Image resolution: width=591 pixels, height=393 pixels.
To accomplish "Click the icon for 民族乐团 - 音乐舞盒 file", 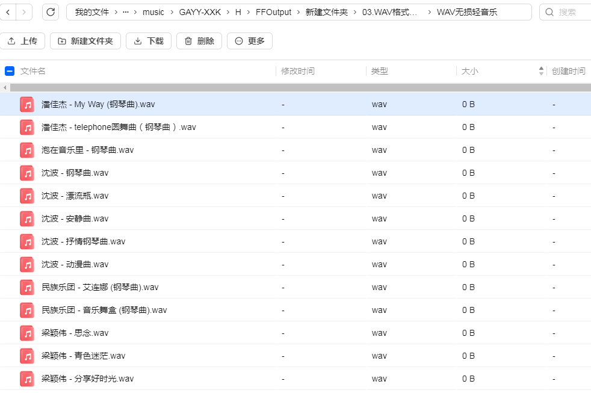I will click(x=27, y=310).
